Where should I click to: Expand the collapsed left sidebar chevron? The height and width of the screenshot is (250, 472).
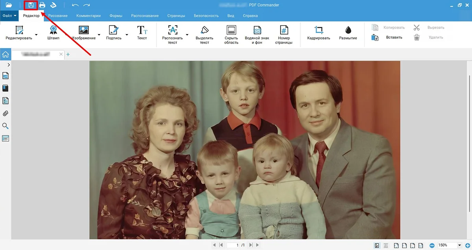pyautogui.click(x=9, y=65)
